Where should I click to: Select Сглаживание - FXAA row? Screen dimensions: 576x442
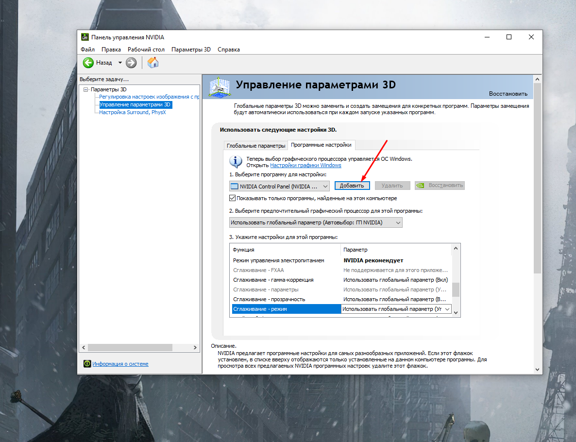(x=341, y=270)
